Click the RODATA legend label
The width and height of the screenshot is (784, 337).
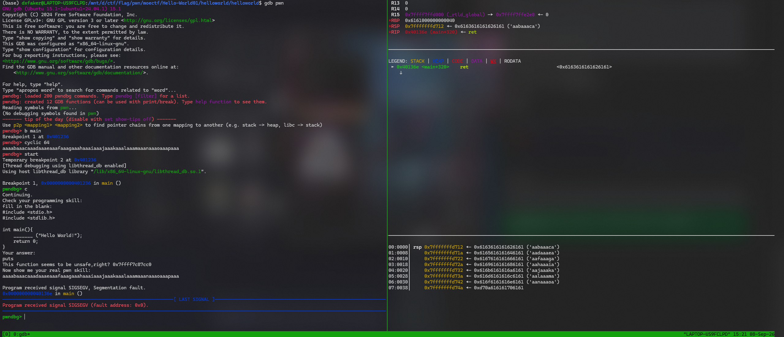click(x=513, y=61)
